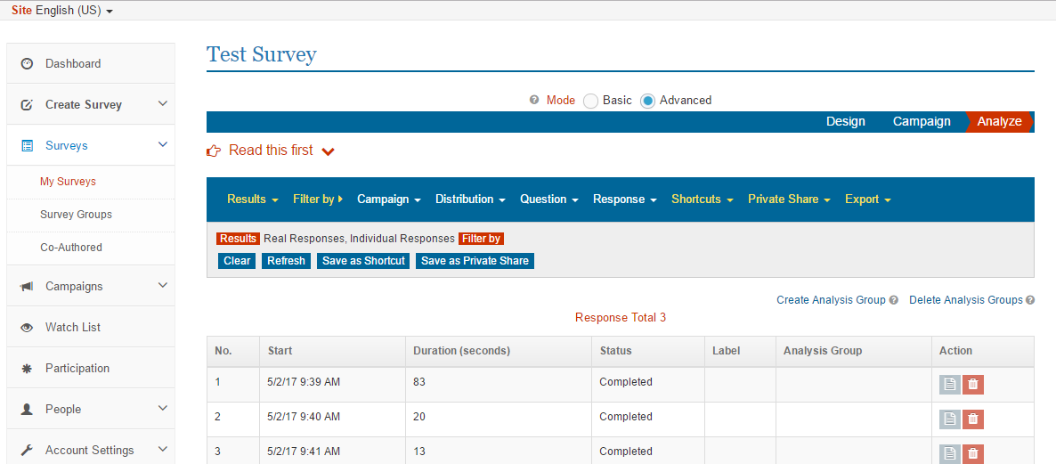Image resolution: width=1056 pixels, height=464 pixels.
Task: Open the Export dropdown menu
Action: [x=868, y=199]
